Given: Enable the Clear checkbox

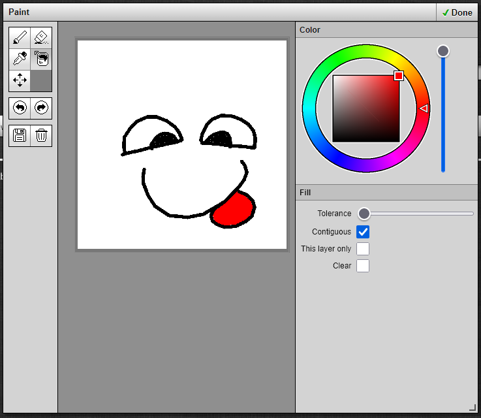Looking at the screenshot, I should [x=363, y=266].
